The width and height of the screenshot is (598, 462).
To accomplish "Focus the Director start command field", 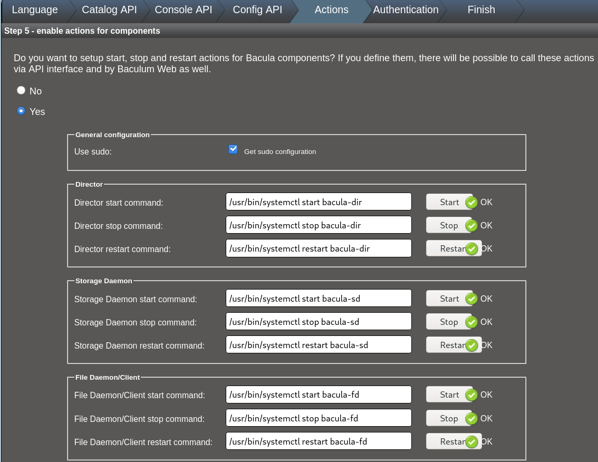I will point(319,202).
